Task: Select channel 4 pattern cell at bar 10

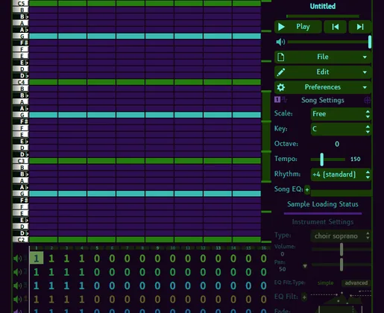Action: coord(173,300)
